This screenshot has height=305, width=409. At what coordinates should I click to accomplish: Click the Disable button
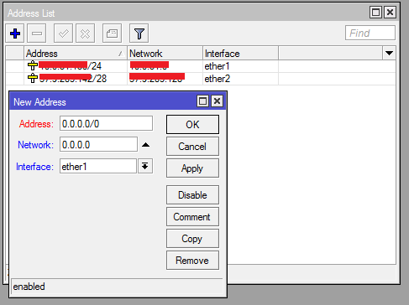[x=192, y=195]
